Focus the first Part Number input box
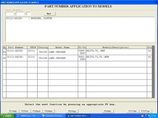158x118 pixels. 10,14
